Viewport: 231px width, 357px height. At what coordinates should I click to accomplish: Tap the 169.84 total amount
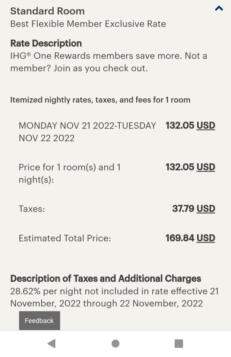pos(180,238)
